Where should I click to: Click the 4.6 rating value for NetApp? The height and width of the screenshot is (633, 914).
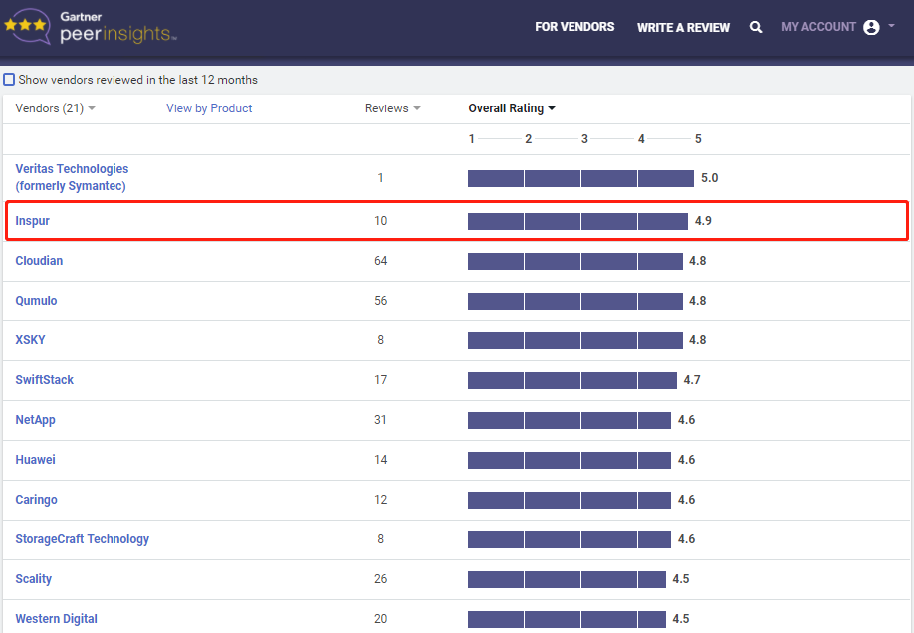(687, 420)
